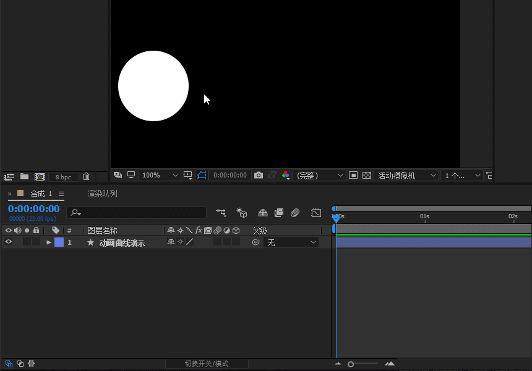Switch to the 渲染队列 tab
This screenshot has width=532, height=371.
(x=102, y=194)
